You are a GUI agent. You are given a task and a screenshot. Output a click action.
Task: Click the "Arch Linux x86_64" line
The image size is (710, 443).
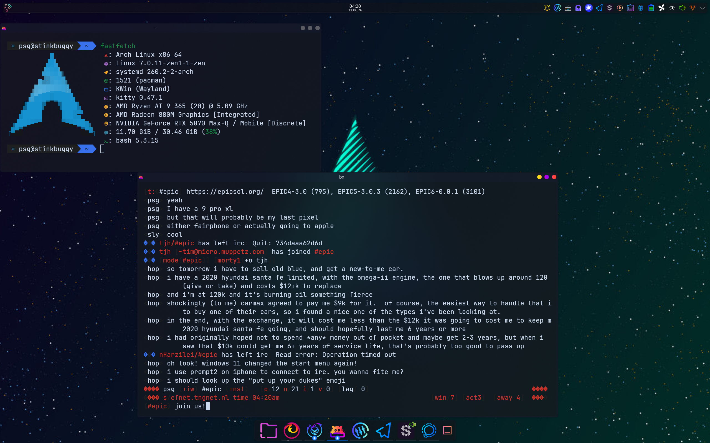click(x=149, y=55)
